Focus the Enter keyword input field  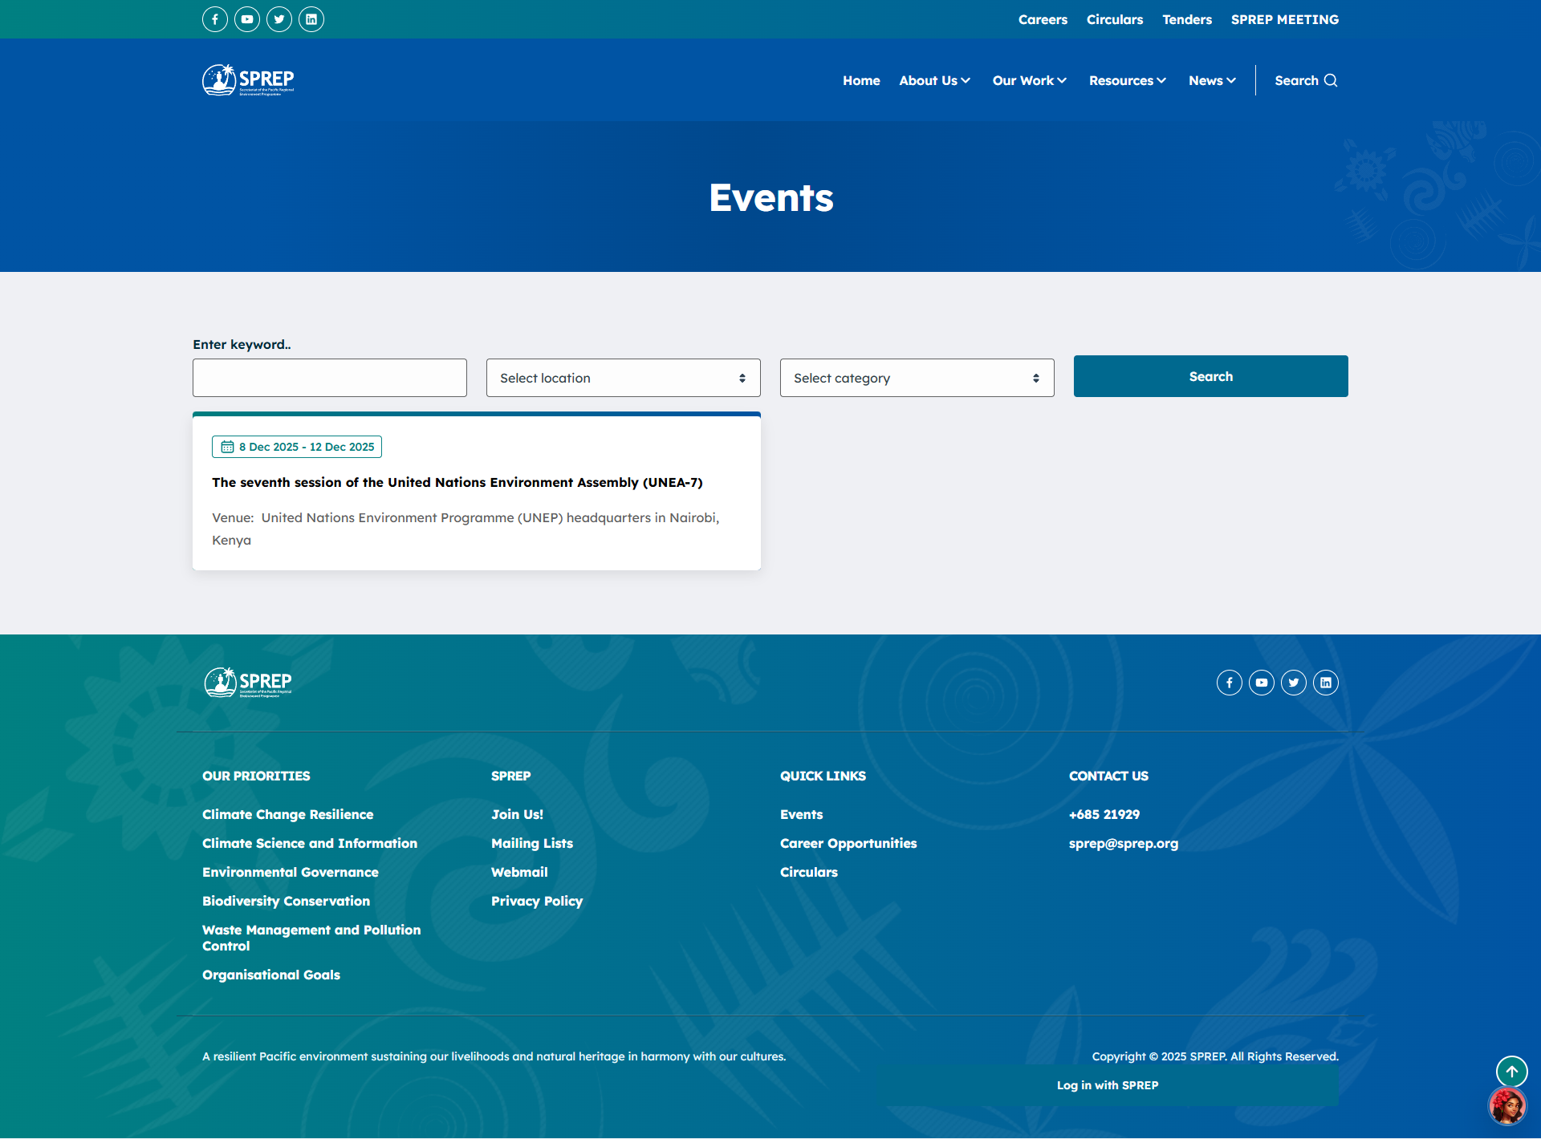[x=329, y=378]
